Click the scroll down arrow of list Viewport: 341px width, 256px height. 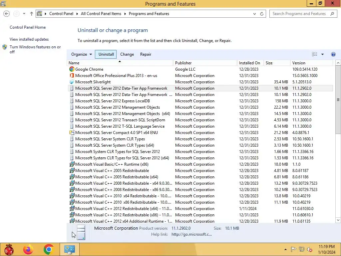coord(338,220)
